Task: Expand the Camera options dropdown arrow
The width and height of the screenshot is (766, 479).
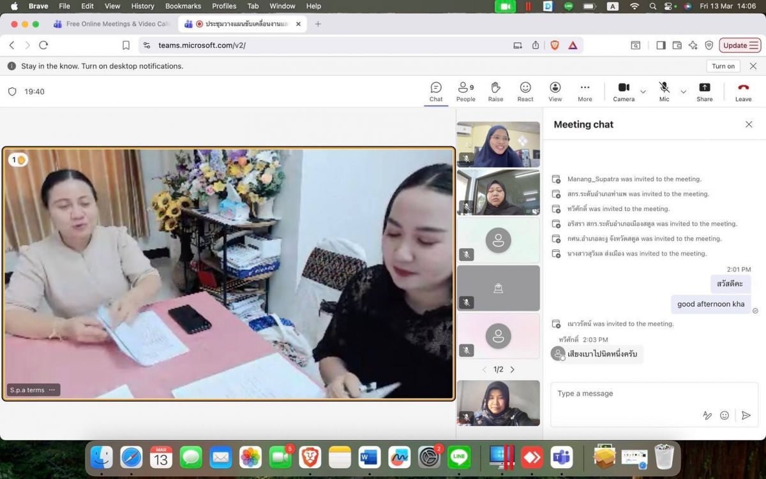Action: [643, 92]
